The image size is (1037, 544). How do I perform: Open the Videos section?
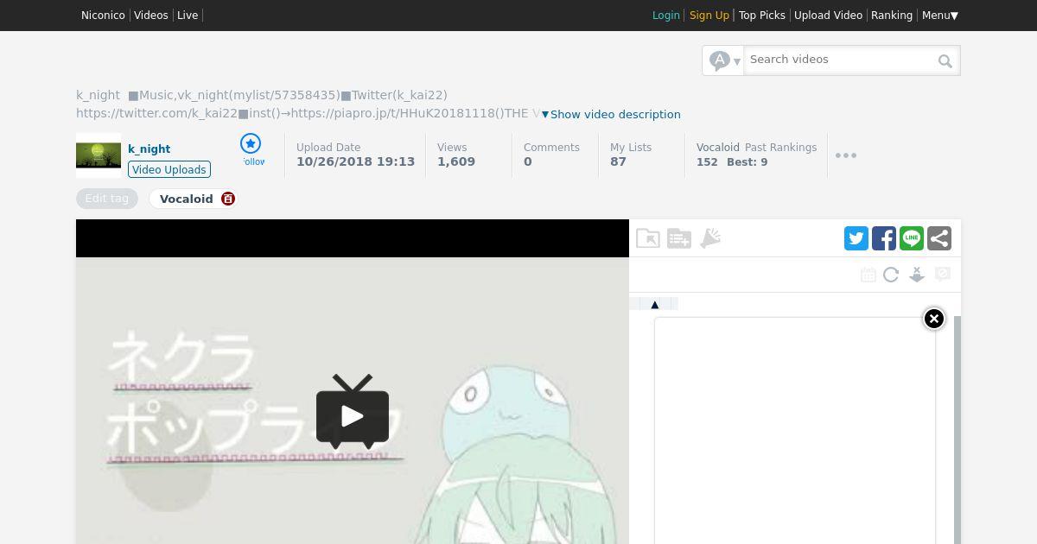coord(151,16)
